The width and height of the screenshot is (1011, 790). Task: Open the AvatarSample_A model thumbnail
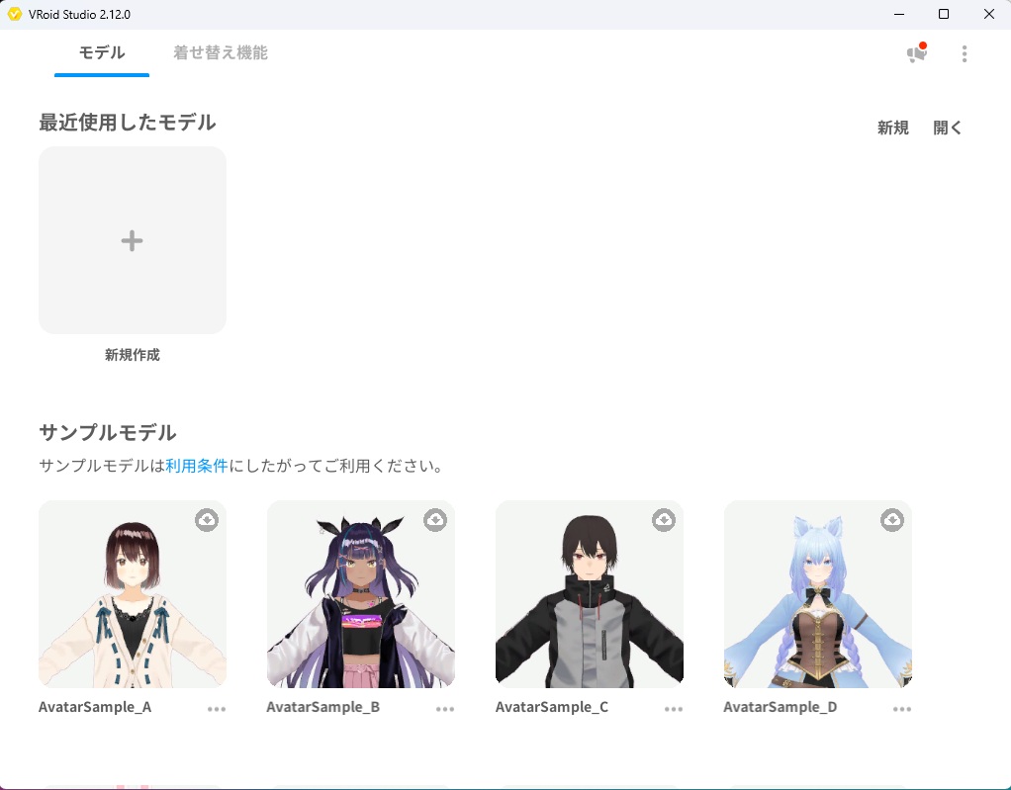(132, 593)
